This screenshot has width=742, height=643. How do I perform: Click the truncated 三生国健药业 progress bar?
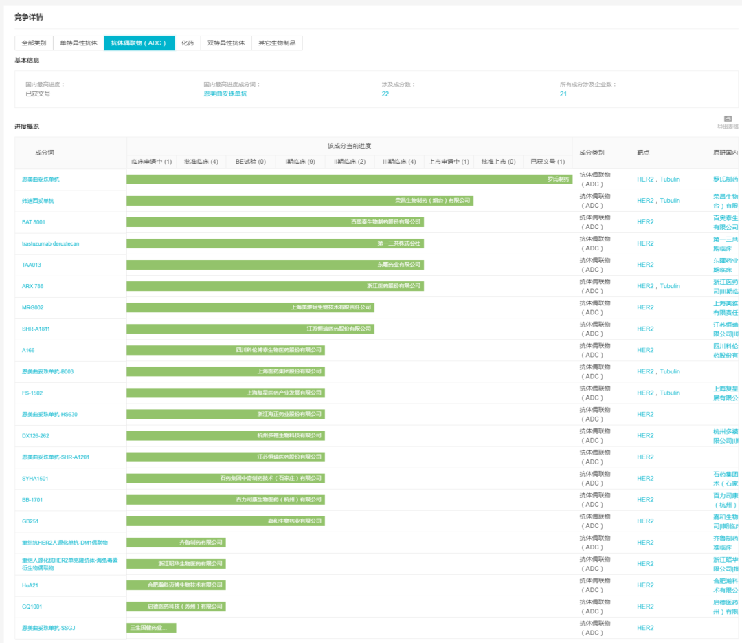[151, 628]
